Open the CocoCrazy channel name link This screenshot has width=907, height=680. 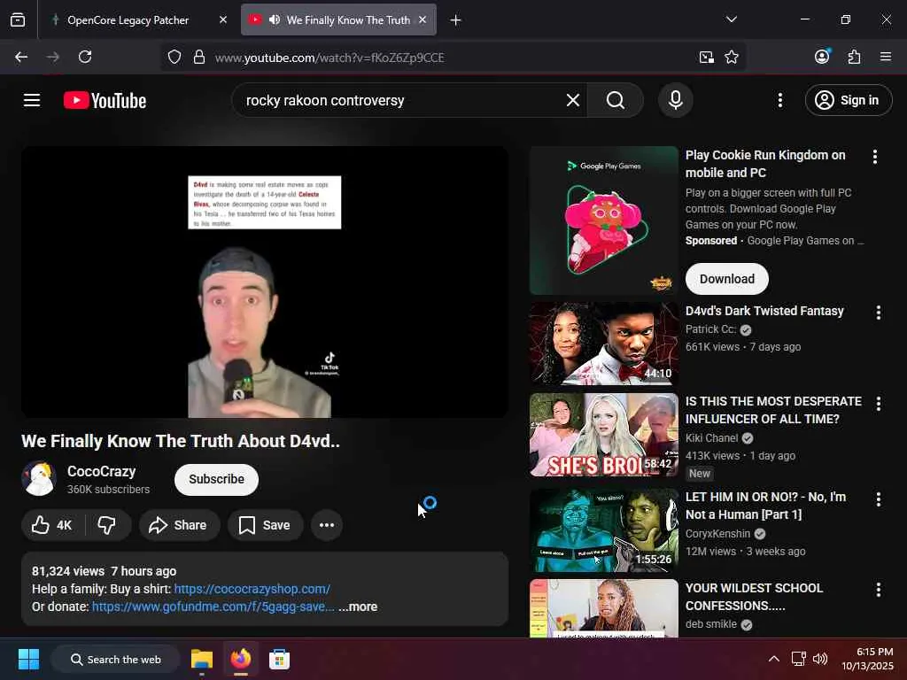(x=102, y=471)
